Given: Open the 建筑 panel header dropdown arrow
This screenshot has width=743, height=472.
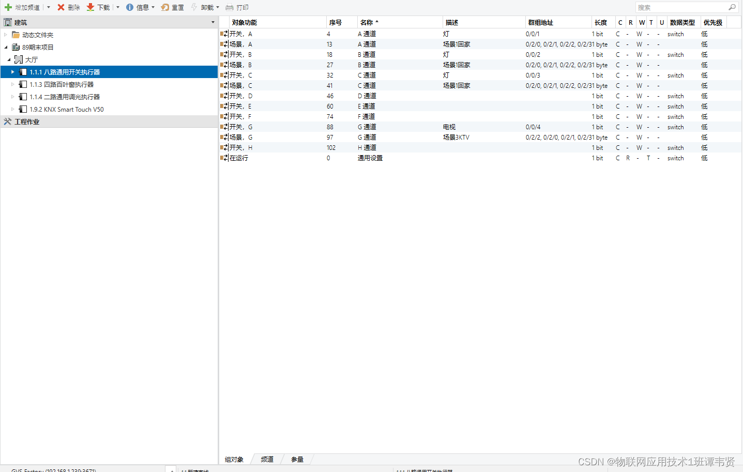Looking at the screenshot, I should coord(213,22).
